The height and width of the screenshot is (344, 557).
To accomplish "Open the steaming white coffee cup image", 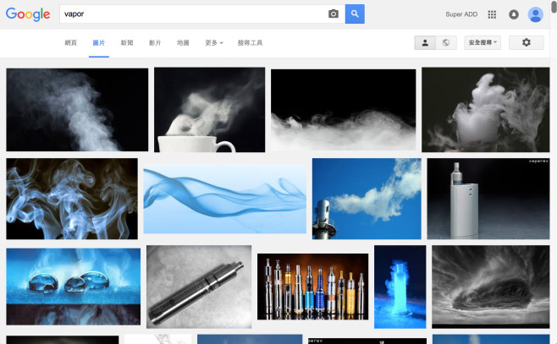I will point(210,110).
